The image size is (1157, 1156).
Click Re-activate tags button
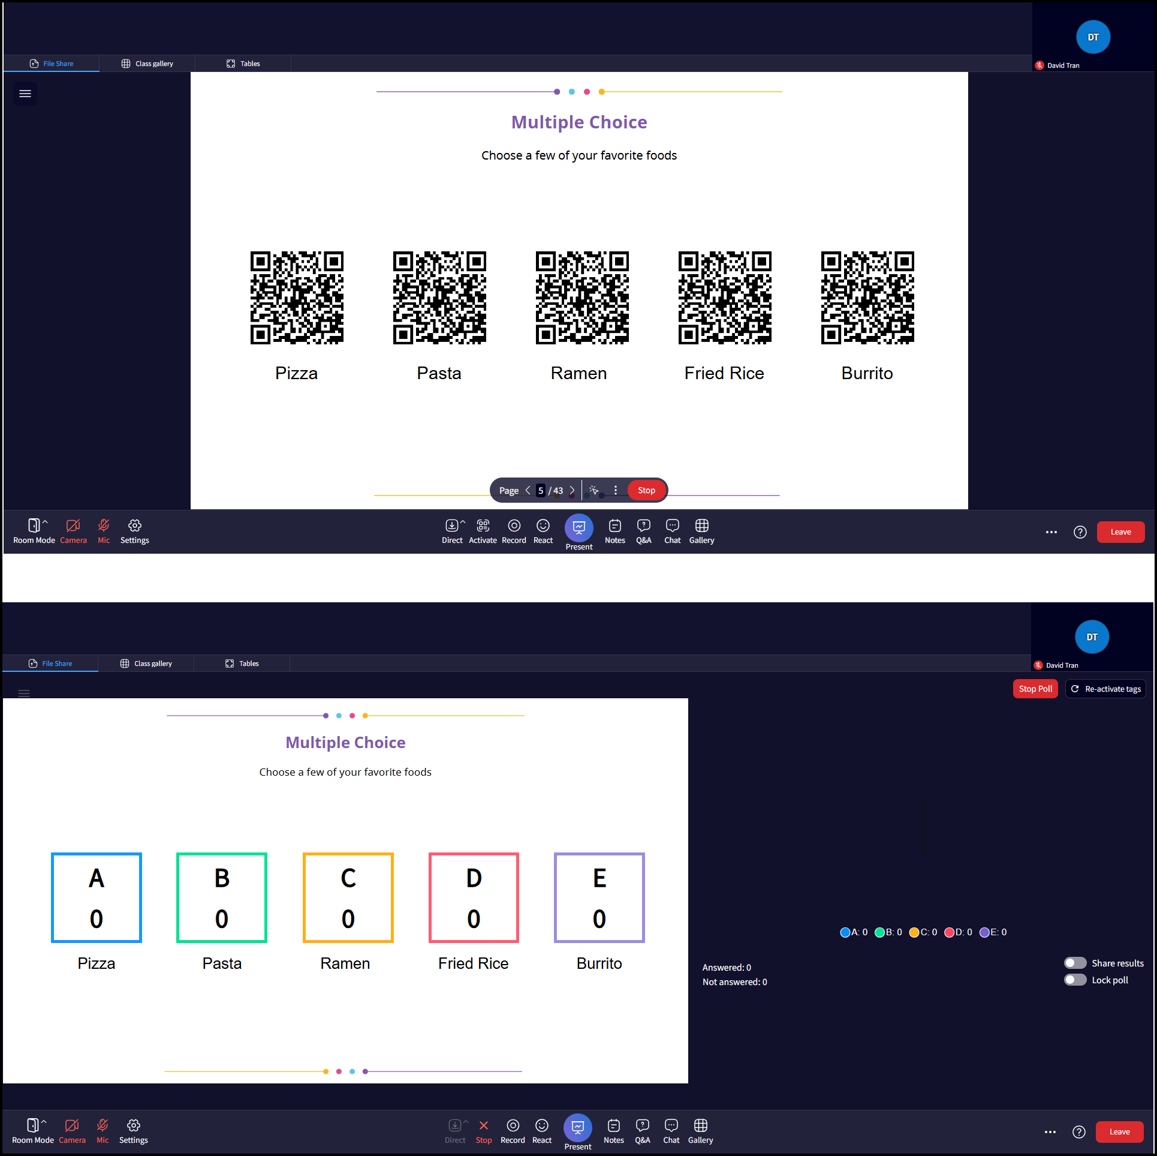point(1106,689)
